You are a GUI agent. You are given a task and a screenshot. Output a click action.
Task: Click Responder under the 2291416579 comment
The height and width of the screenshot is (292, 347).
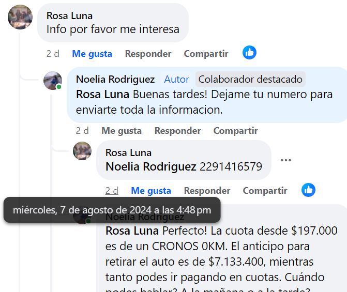click(x=207, y=191)
